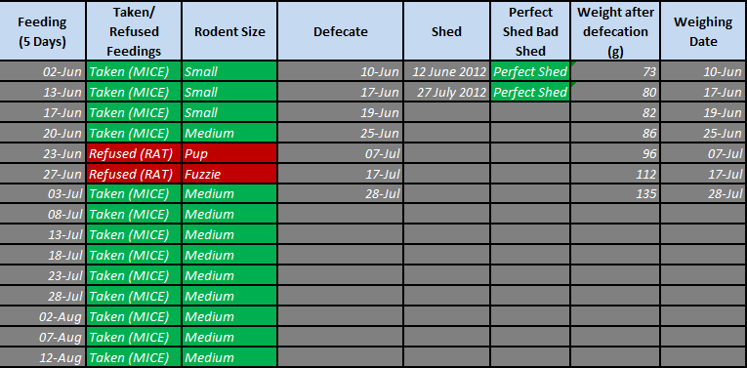The height and width of the screenshot is (368, 747).
Task: Click the 02-Jun feeding date cell
Action: (x=42, y=71)
